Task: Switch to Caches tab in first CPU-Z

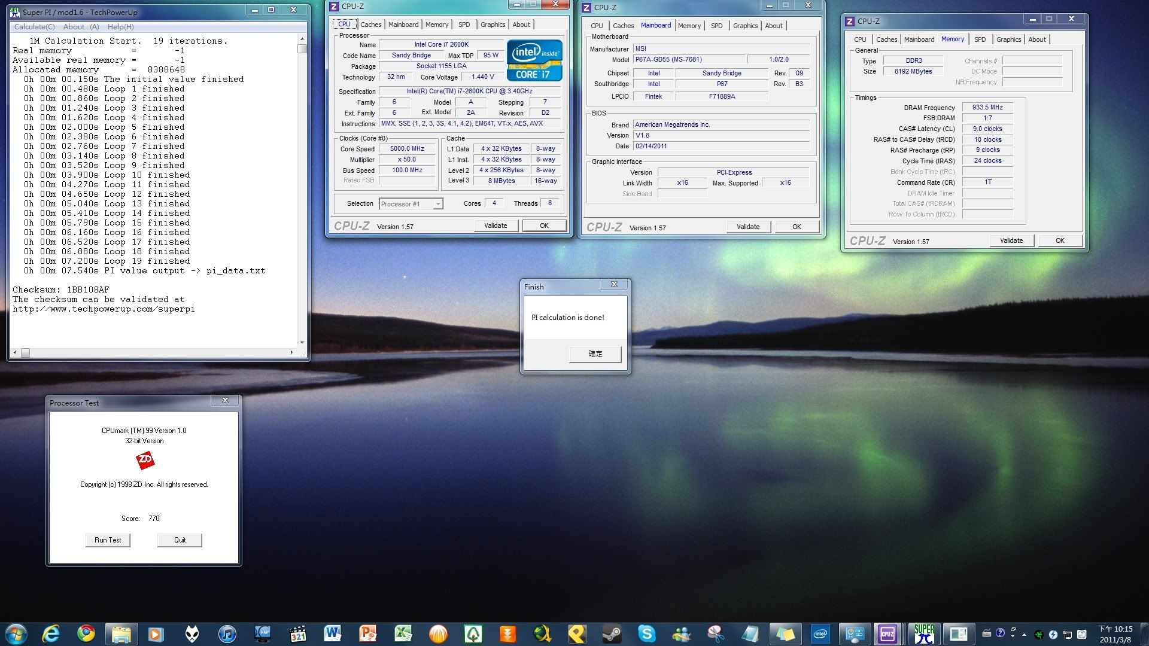Action: (x=371, y=25)
